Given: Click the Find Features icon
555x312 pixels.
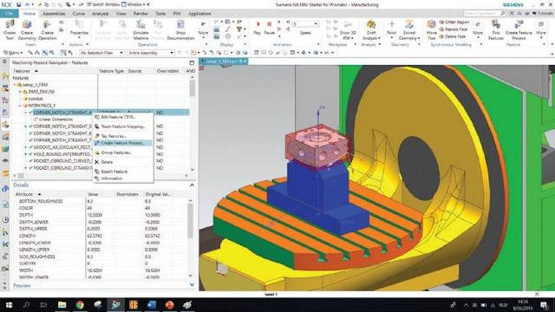Looking at the screenshot, I should 496,29.
